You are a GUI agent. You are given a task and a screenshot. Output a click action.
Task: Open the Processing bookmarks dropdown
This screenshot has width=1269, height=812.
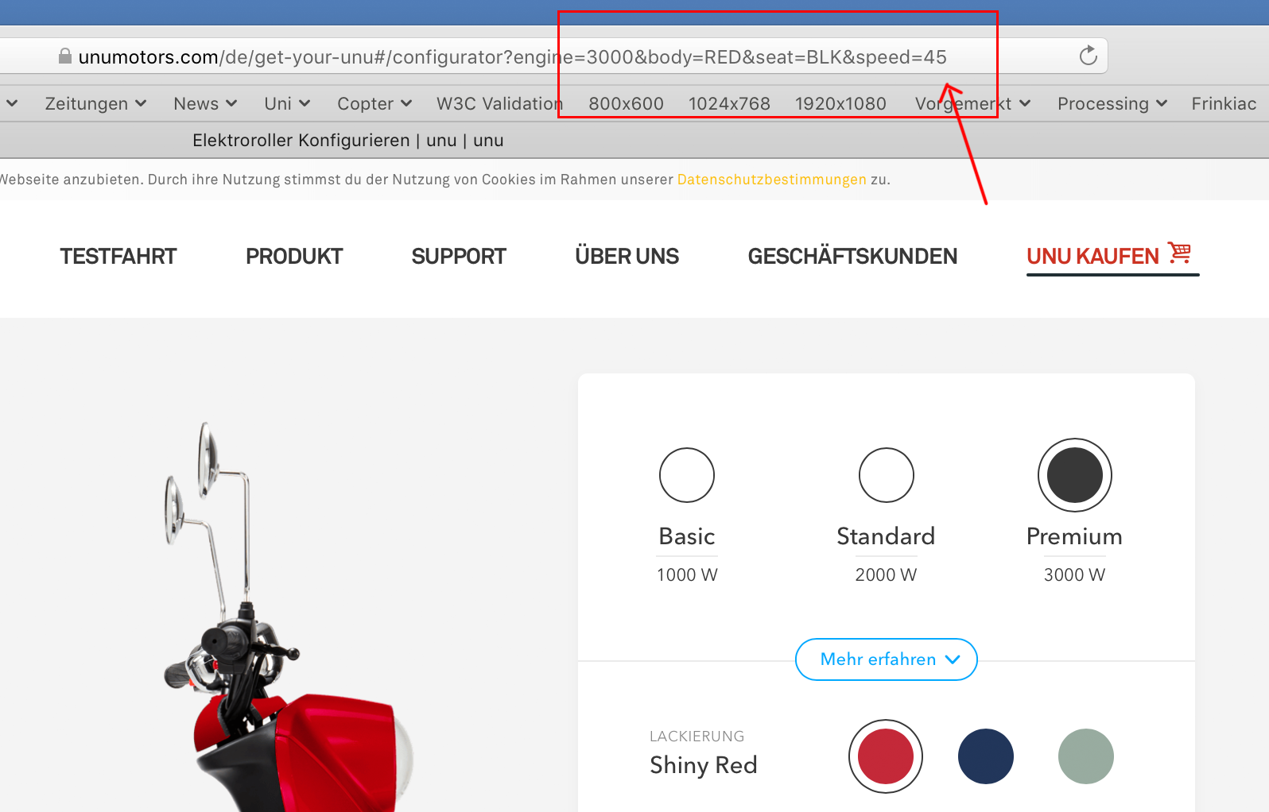point(1112,104)
